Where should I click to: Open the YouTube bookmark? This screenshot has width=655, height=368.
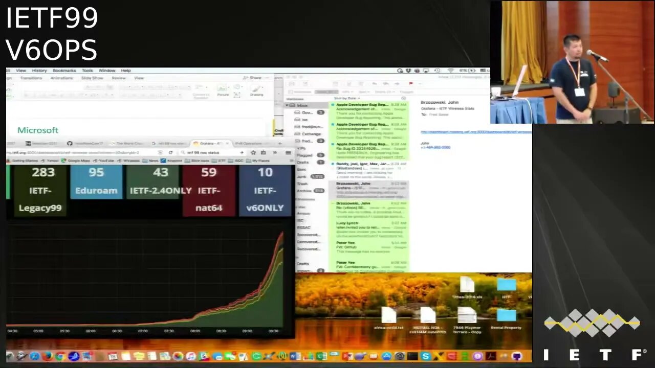(103, 160)
